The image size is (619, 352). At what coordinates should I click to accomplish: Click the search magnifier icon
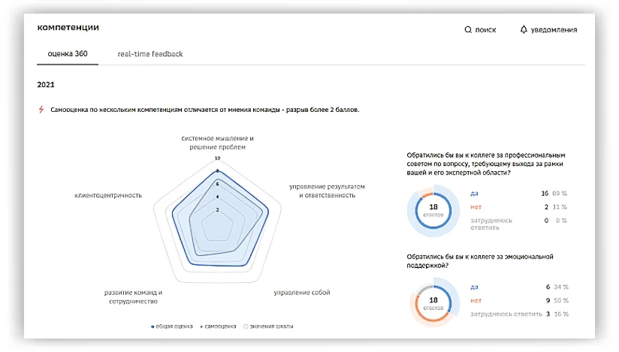pyautogui.click(x=468, y=29)
